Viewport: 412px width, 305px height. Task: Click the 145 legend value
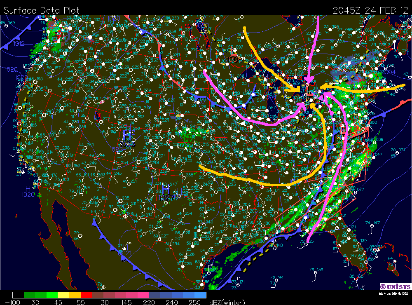pos(126,302)
